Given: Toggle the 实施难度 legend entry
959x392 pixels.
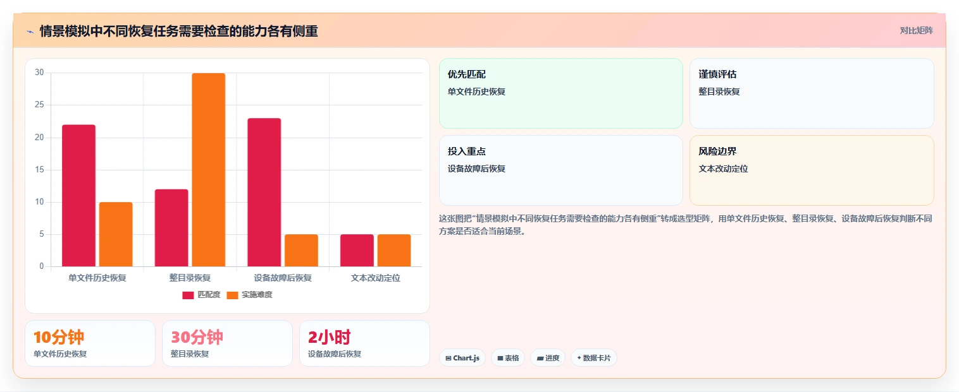Looking at the screenshot, I should (249, 295).
